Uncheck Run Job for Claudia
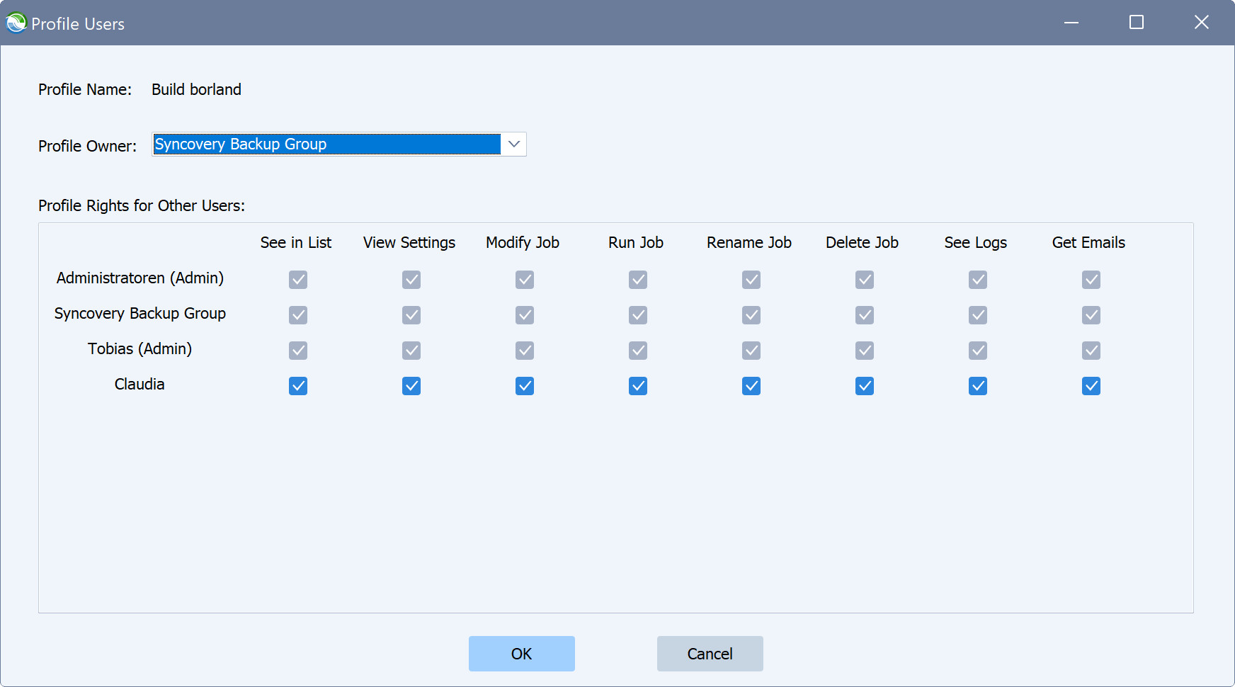 pyautogui.click(x=637, y=386)
